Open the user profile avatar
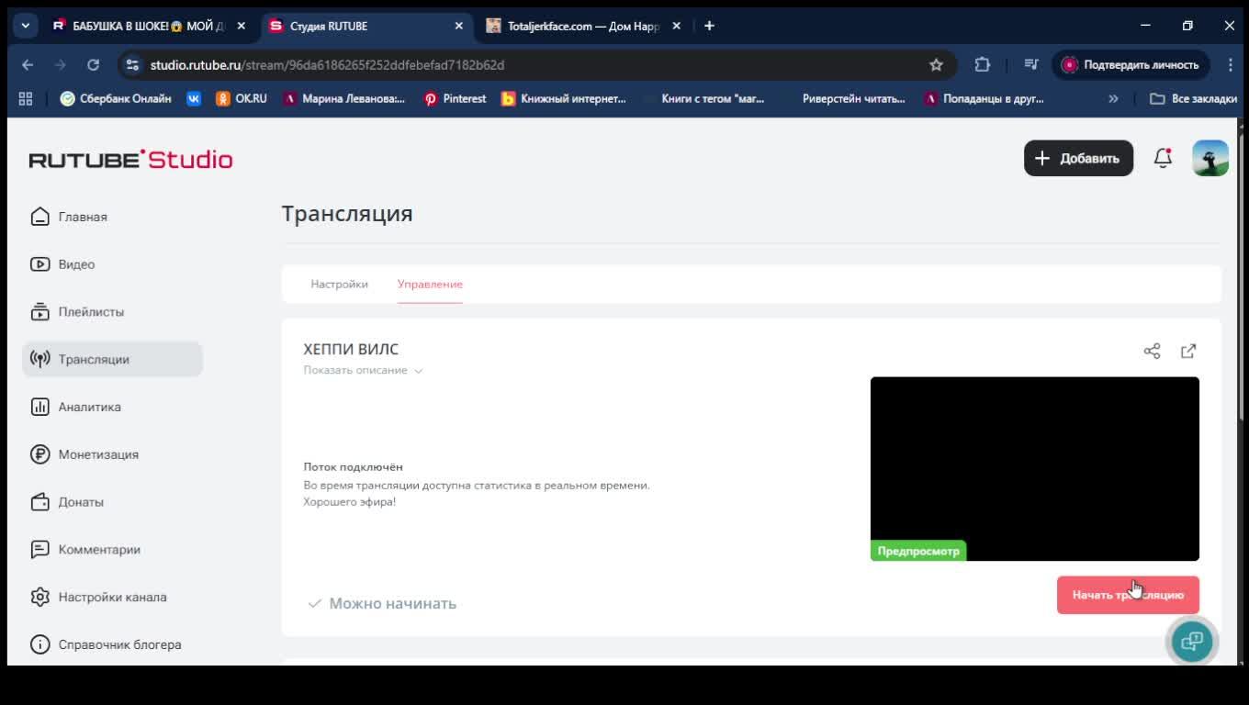 point(1210,158)
